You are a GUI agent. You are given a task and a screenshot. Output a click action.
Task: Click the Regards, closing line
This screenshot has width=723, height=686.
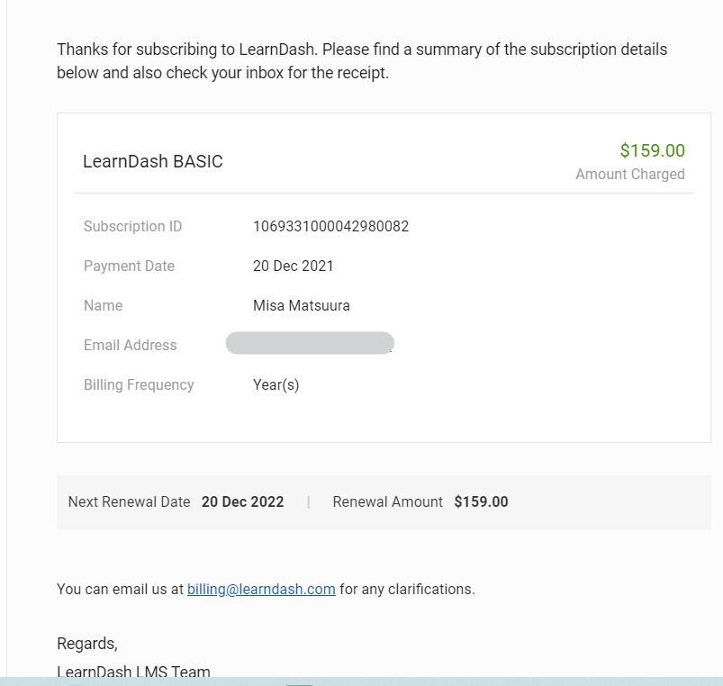pyautogui.click(x=87, y=644)
